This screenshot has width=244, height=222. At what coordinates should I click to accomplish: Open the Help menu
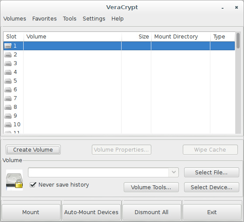pyautogui.click(x=118, y=19)
